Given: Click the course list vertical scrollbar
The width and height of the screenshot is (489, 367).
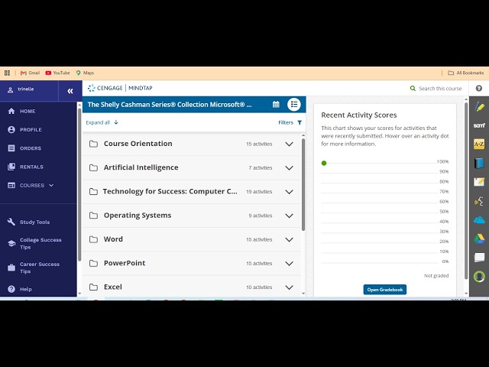Looking at the screenshot, I should (303, 185).
